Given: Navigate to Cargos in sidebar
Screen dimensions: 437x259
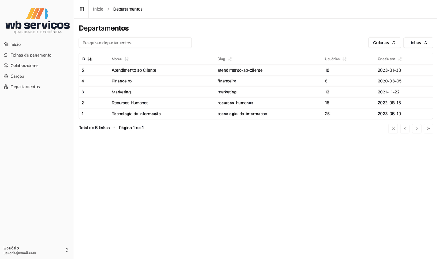Looking at the screenshot, I should [17, 76].
